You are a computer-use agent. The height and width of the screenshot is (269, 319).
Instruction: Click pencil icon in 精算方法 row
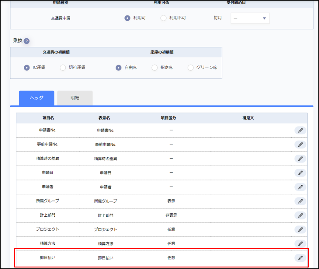300,243
